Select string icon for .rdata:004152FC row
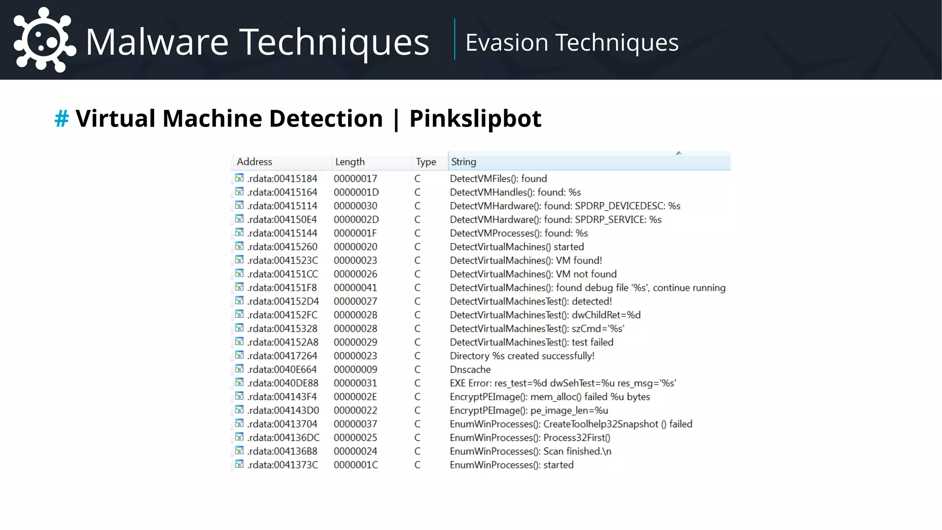The width and height of the screenshot is (942, 530). point(239,314)
